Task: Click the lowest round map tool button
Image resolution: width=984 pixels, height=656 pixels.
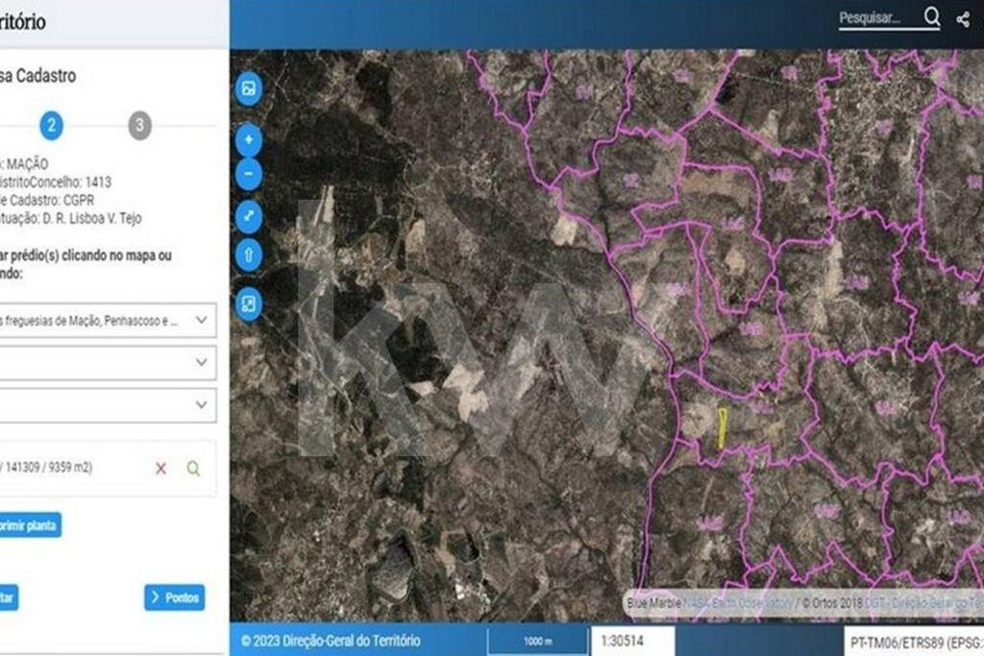Action: [249, 304]
